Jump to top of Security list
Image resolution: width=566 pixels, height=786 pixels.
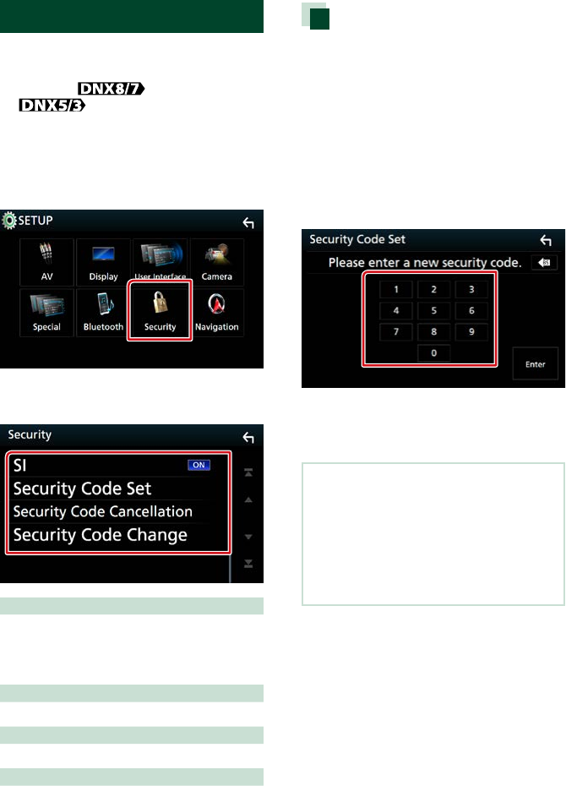(x=248, y=472)
